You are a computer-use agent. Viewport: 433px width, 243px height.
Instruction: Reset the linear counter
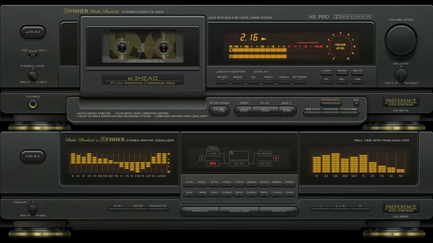pyautogui.click(x=223, y=82)
